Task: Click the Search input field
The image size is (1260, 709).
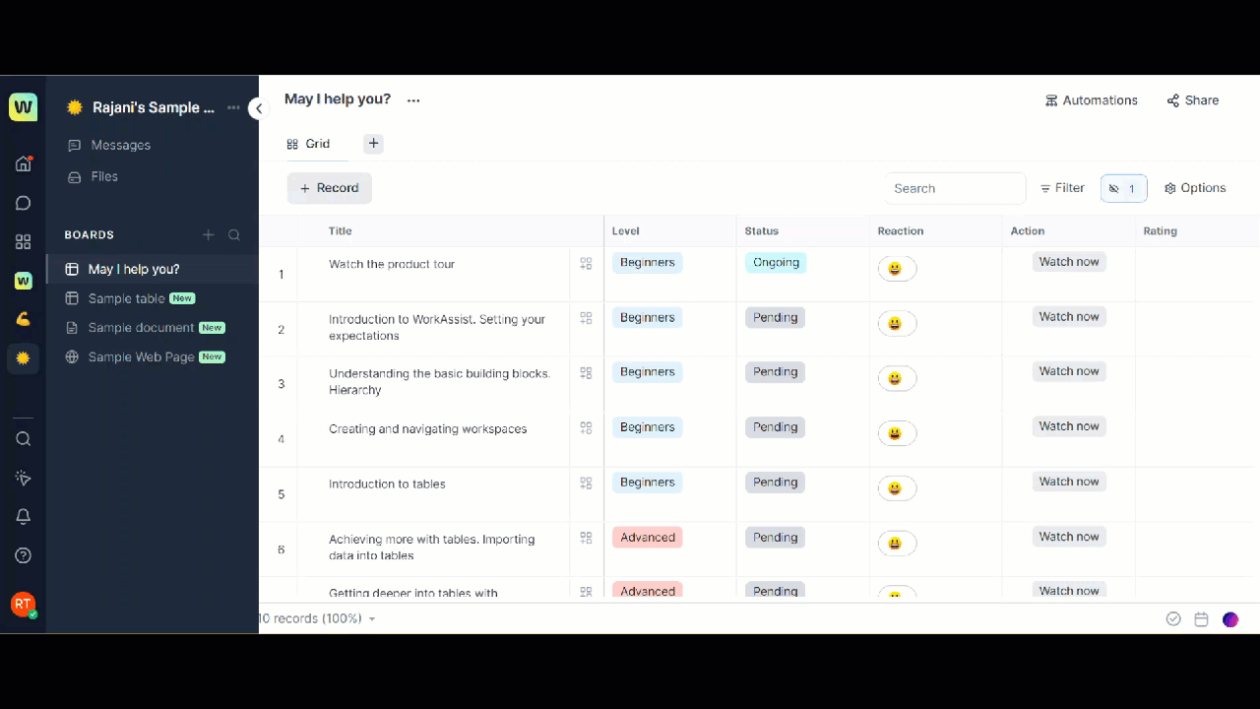Action: [954, 188]
